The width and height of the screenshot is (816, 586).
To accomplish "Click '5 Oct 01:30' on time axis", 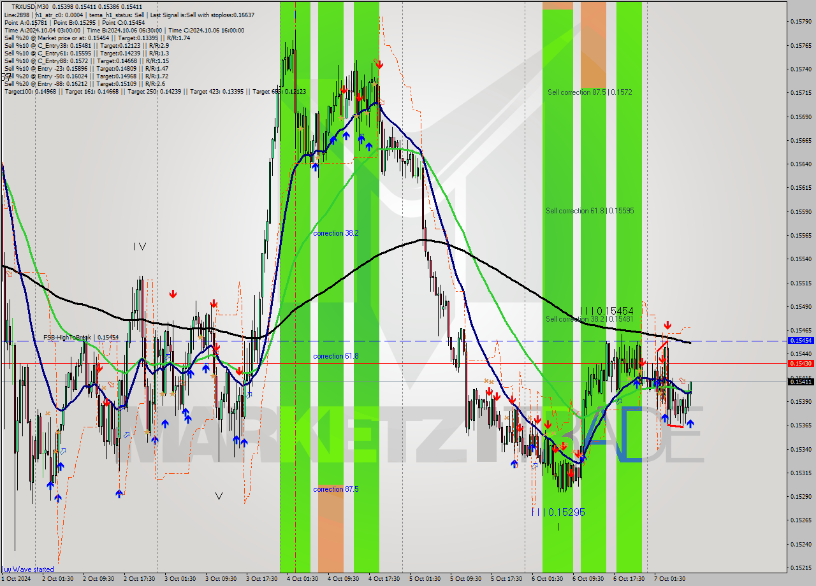I will tap(425, 579).
